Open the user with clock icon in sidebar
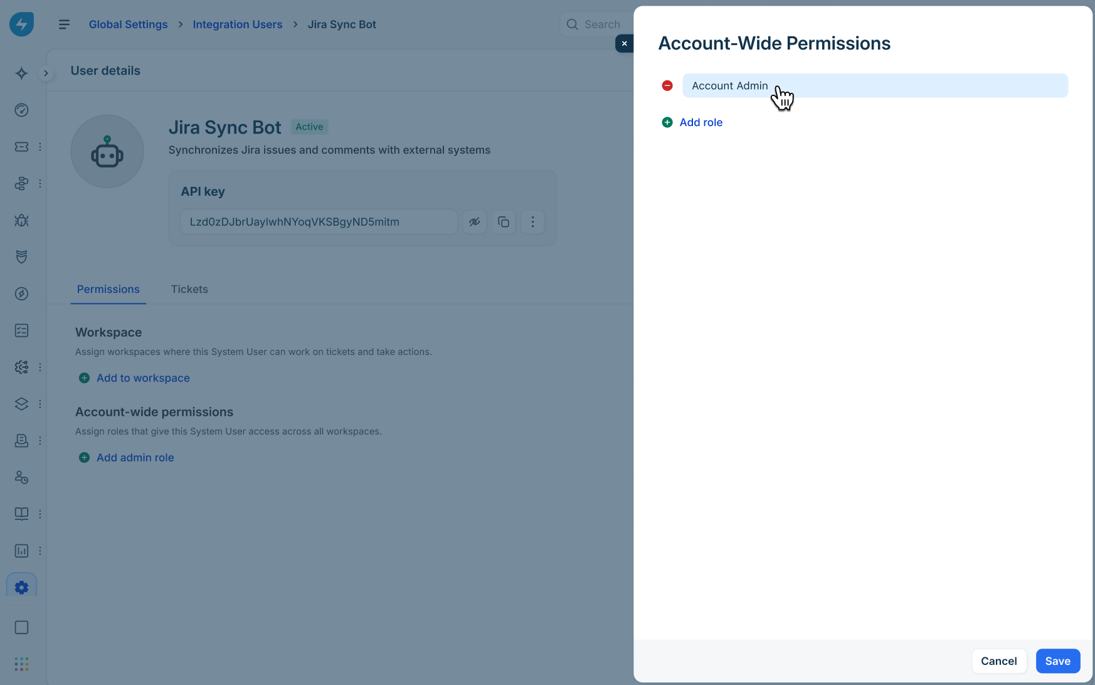 tap(21, 477)
